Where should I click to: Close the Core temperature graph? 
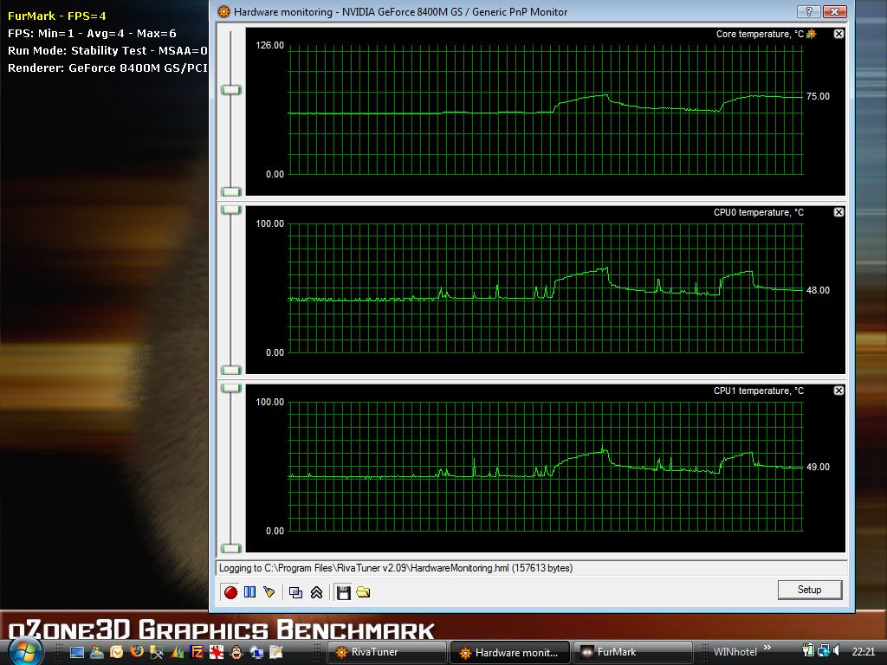[x=838, y=34]
